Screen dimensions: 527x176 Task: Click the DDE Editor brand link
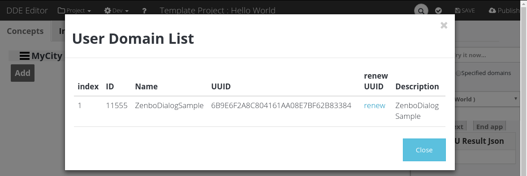point(27,11)
